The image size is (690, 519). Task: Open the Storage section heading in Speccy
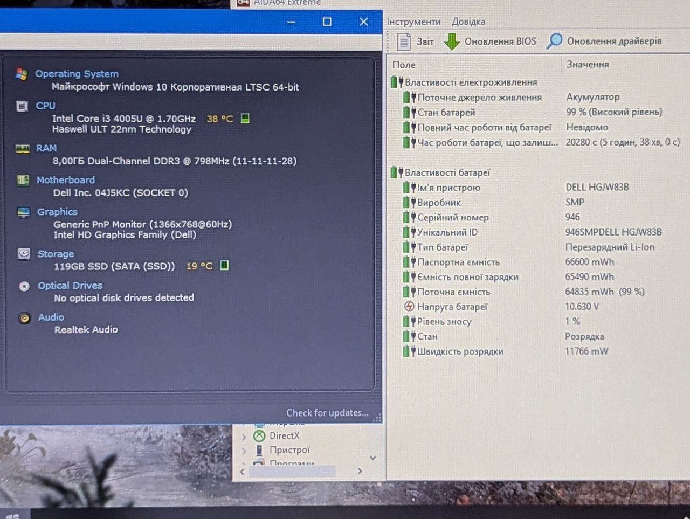point(56,254)
